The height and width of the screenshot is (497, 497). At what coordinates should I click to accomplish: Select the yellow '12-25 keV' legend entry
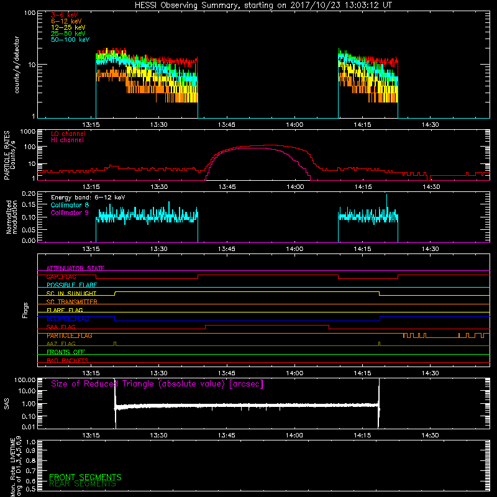pyautogui.click(x=68, y=27)
